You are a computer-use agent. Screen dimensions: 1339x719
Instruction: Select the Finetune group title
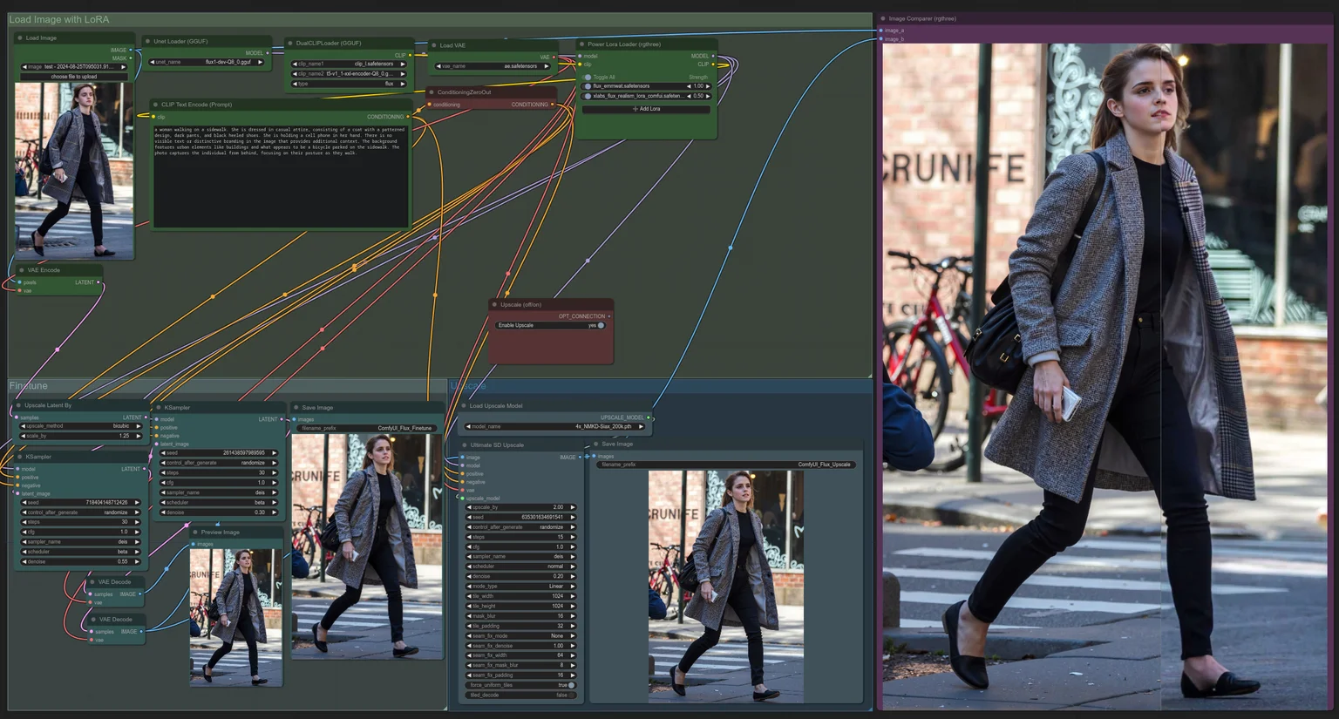[28, 386]
